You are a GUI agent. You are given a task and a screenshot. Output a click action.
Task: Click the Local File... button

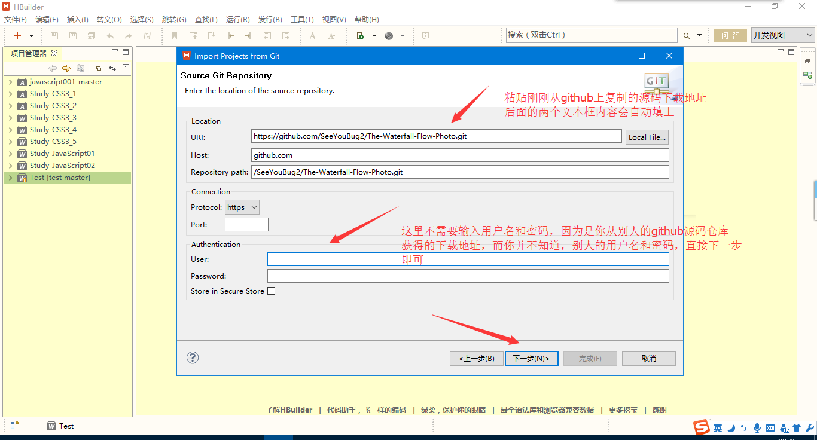[x=647, y=137]
